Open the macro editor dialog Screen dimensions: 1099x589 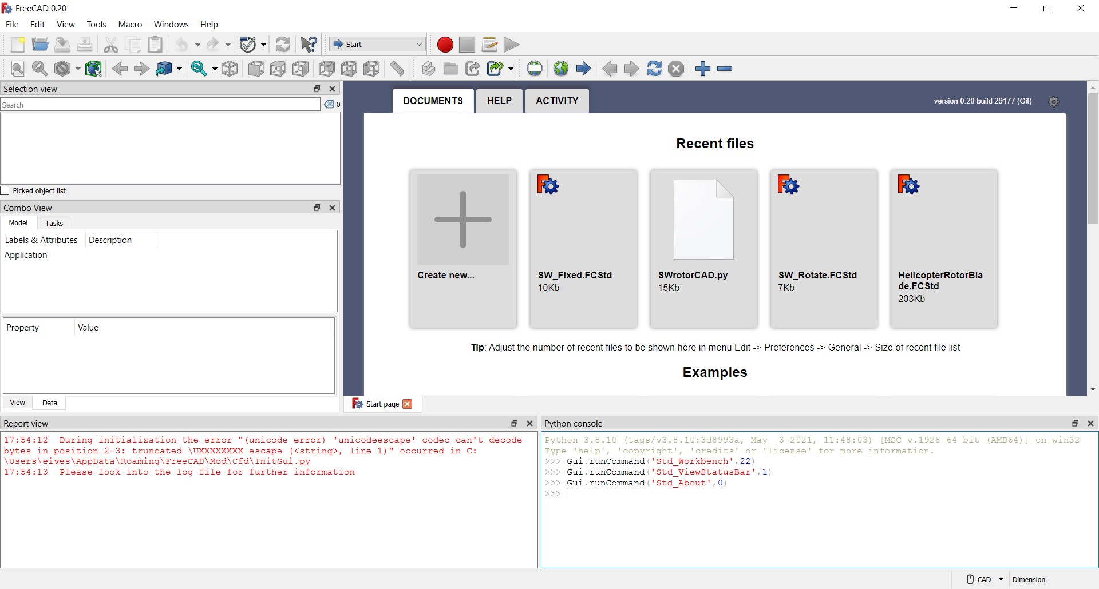coord(489,45)
